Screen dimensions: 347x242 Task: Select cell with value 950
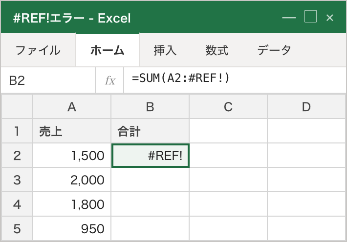coord(72,228)
